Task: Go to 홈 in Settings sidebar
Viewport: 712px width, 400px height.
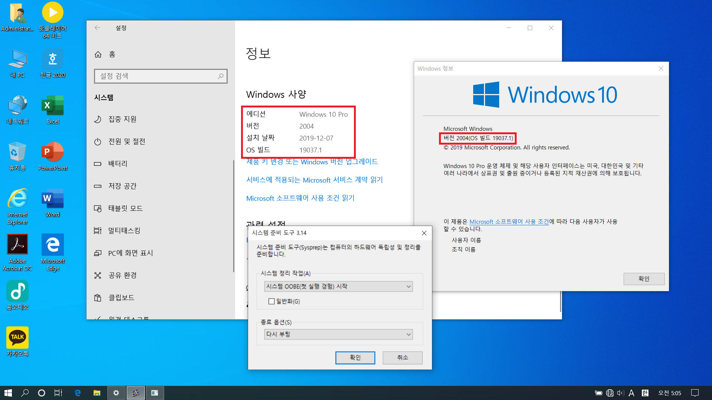Action: tap(160, 55)
